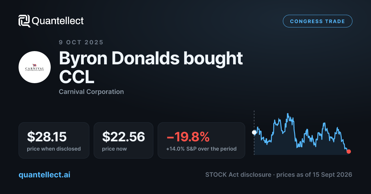The width and height of the screenshot is (371, 194).
Task: Select the $28.15 price when disclosed card
Action: [54, 140]
